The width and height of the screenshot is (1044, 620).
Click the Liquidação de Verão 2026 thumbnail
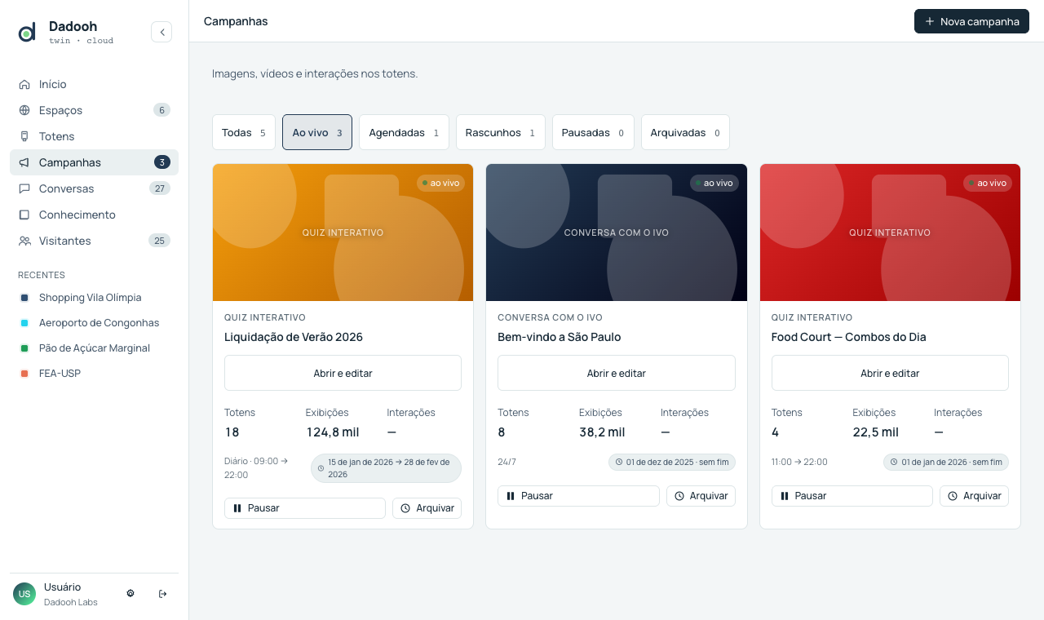click(343, 232)
